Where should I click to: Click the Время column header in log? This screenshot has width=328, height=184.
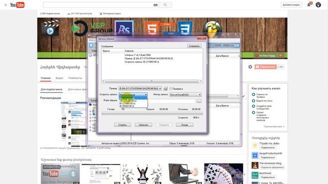[106, 51]
